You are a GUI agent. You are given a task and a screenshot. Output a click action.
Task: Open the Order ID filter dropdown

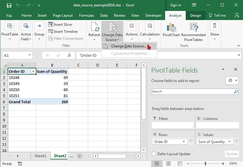(x=33, y=71)
